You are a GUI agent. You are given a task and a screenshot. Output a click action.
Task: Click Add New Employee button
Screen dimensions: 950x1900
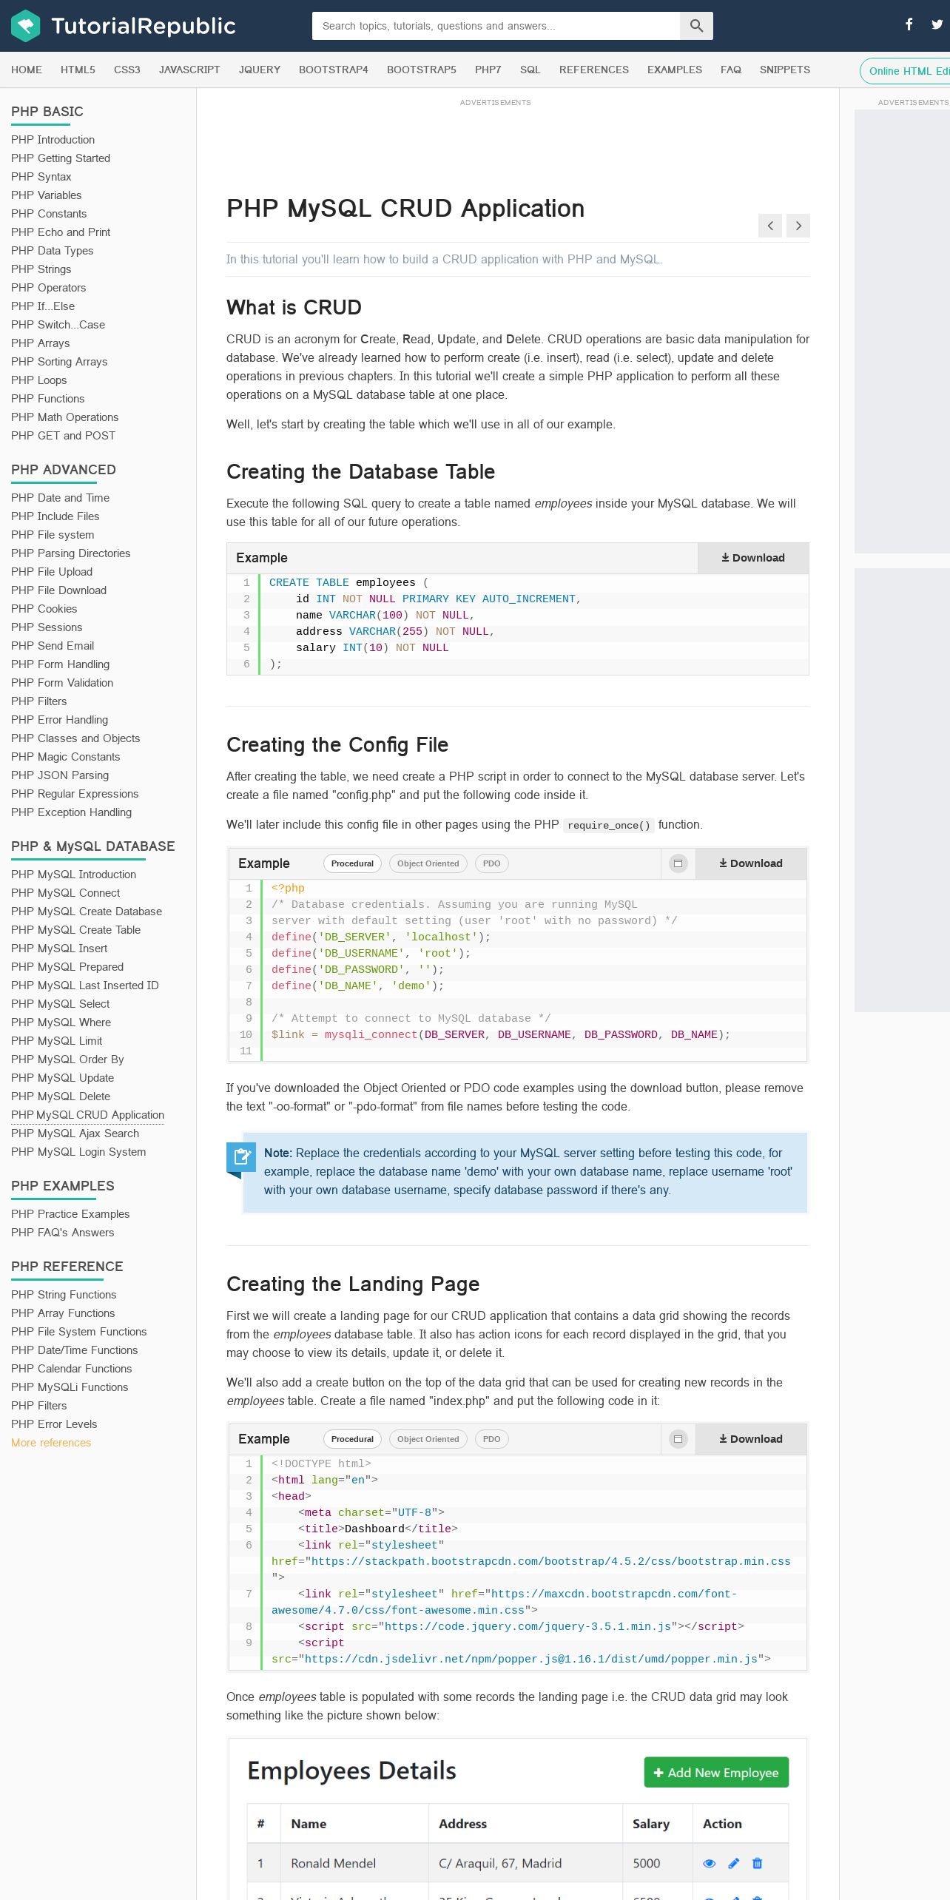(716, 1773)
